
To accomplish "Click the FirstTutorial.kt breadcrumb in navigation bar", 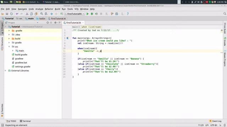I will coord(57,18).
